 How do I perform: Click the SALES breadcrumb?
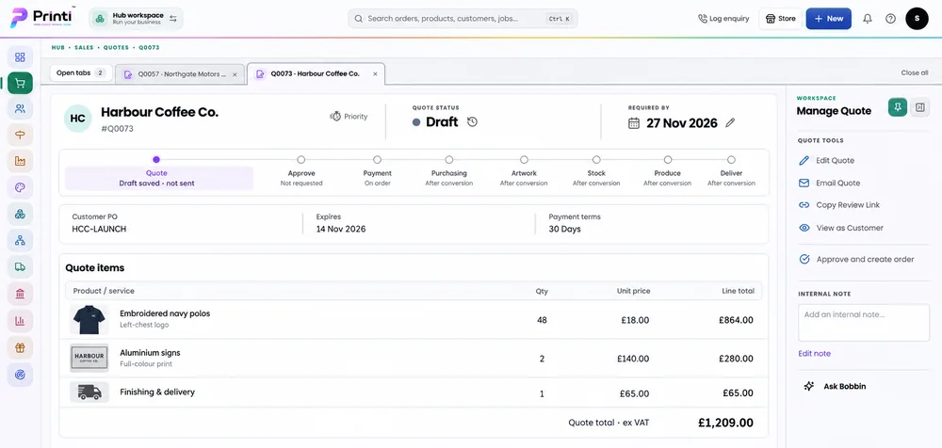[x=84, y=47]
